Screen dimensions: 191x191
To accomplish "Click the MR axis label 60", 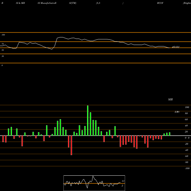I will click(x=186, y=120).
